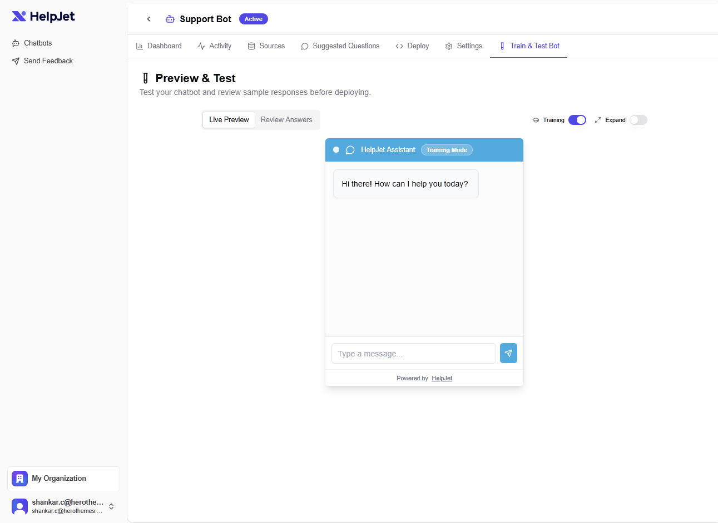Click the shankar.c@herothemes email under the username

67,511
